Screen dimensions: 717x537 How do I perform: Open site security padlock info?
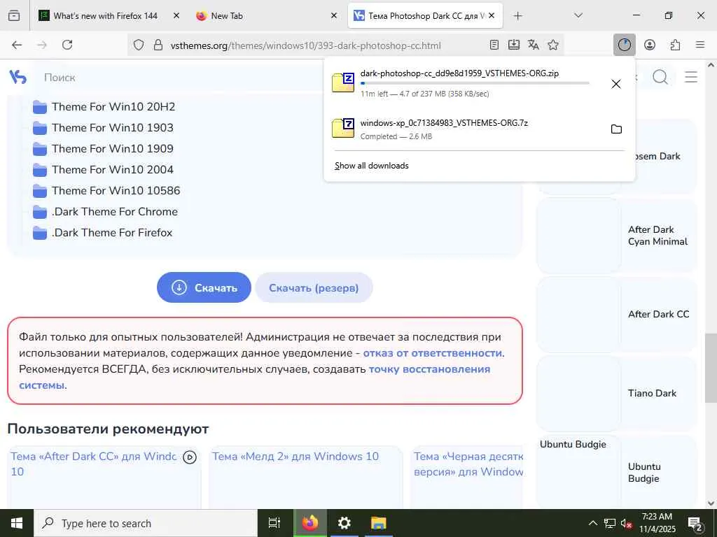point(158,45)
